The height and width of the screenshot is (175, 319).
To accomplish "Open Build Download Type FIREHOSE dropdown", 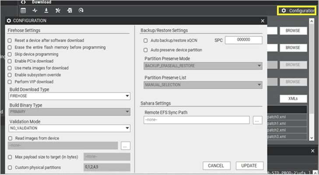I will click(70, 96).
